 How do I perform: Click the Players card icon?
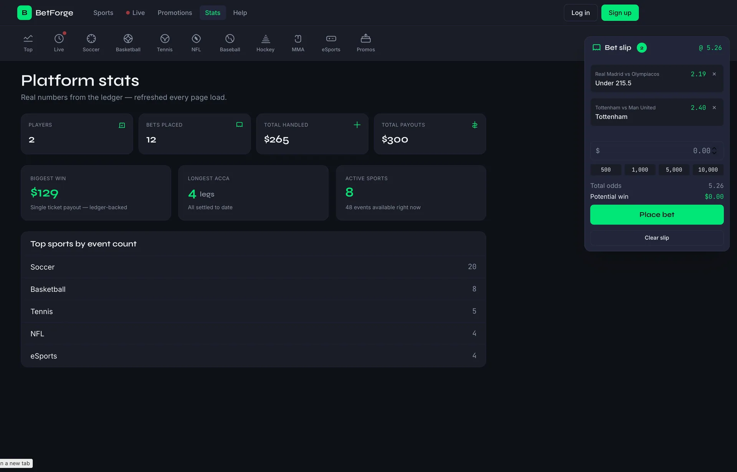pos(122,125)
